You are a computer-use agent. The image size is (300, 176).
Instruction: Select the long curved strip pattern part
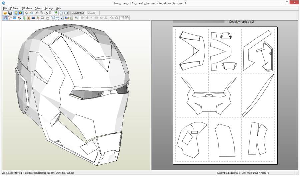258,95
